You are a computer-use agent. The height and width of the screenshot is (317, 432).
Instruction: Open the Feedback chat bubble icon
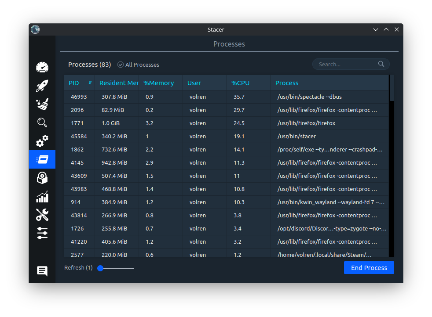click(x=42, y=271)
